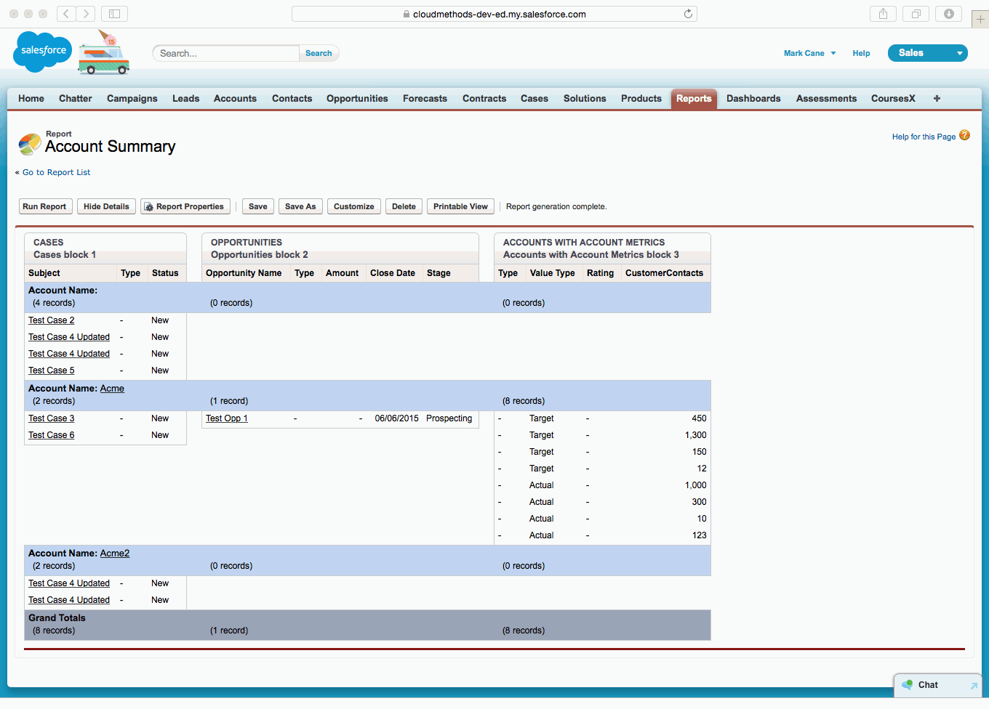Click the orange Help question mark icon
This screenshot has height=709, width=989.
point(964,136)
